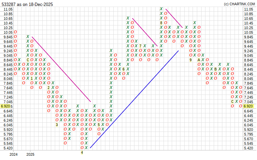Click the month marker A in the chart
Viewport: 257px width, 160px height.
coord(199,60)
